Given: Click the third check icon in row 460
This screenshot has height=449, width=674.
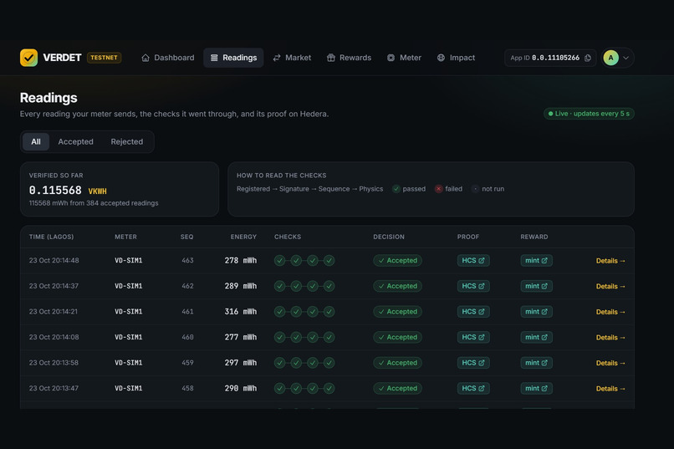Looking at the screenshot, I should click(313, 337).
